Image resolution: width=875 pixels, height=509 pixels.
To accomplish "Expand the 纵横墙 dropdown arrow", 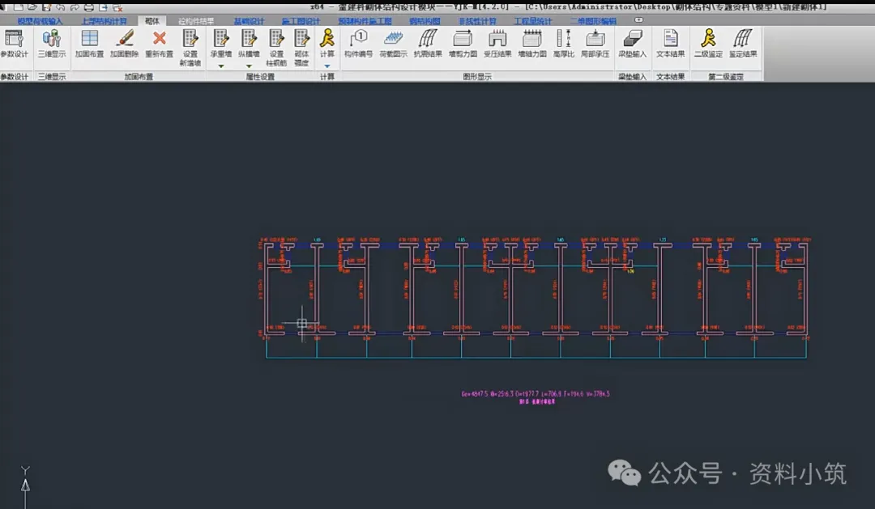I will pyautogui.click(x=249, y=66).
